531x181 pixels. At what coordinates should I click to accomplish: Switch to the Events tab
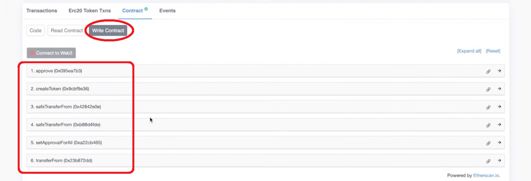pyautogui.click(x=167, y=11)
